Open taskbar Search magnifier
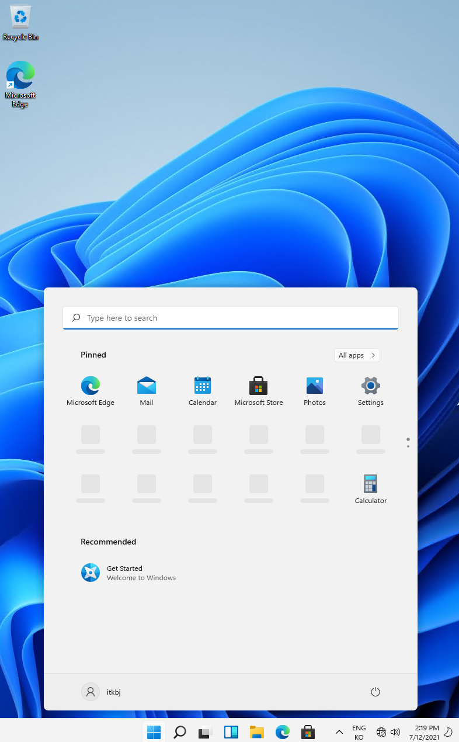 pyautogui.click(x=180, y=731)
